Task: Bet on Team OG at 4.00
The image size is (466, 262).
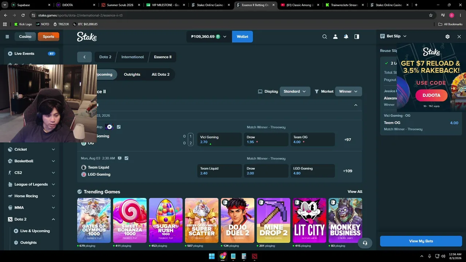Action: click(x=313, y=140)
